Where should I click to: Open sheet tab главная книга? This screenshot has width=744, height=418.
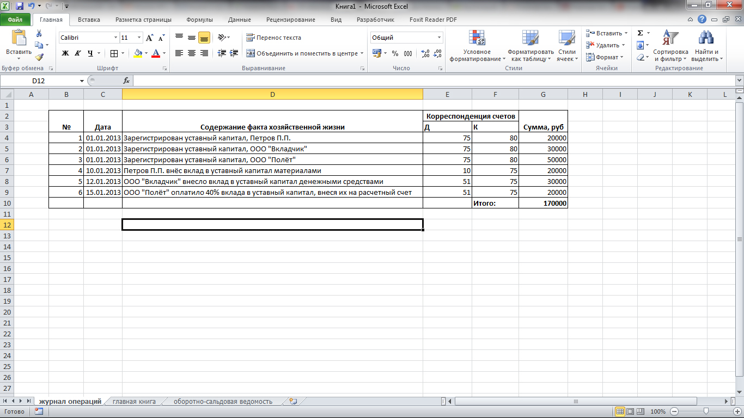[134, 402]
